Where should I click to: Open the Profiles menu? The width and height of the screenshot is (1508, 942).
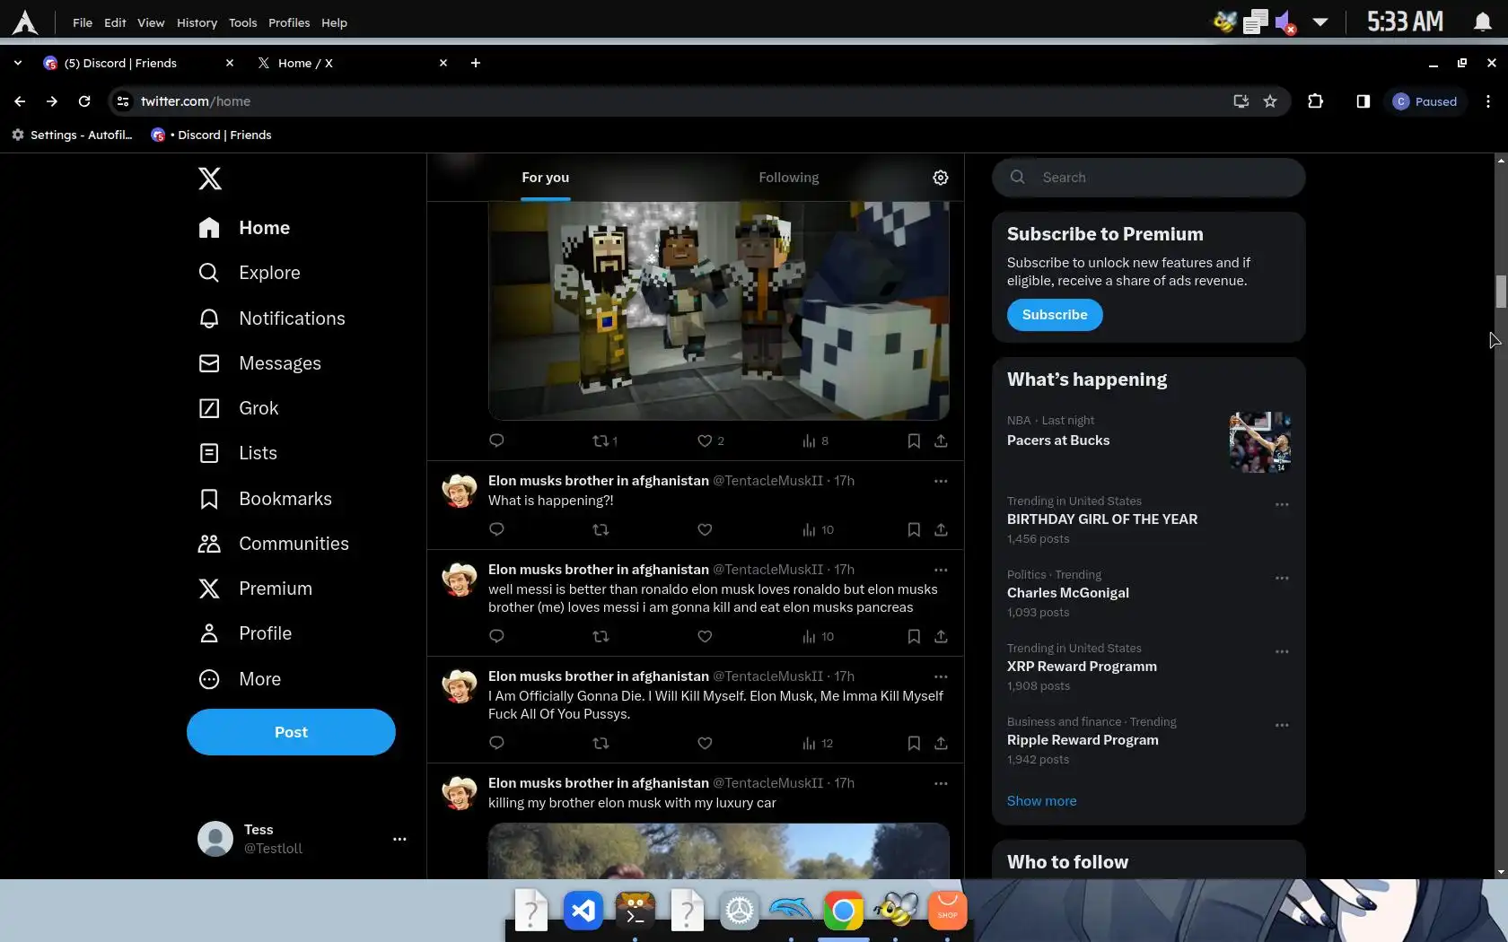(289, 22)
